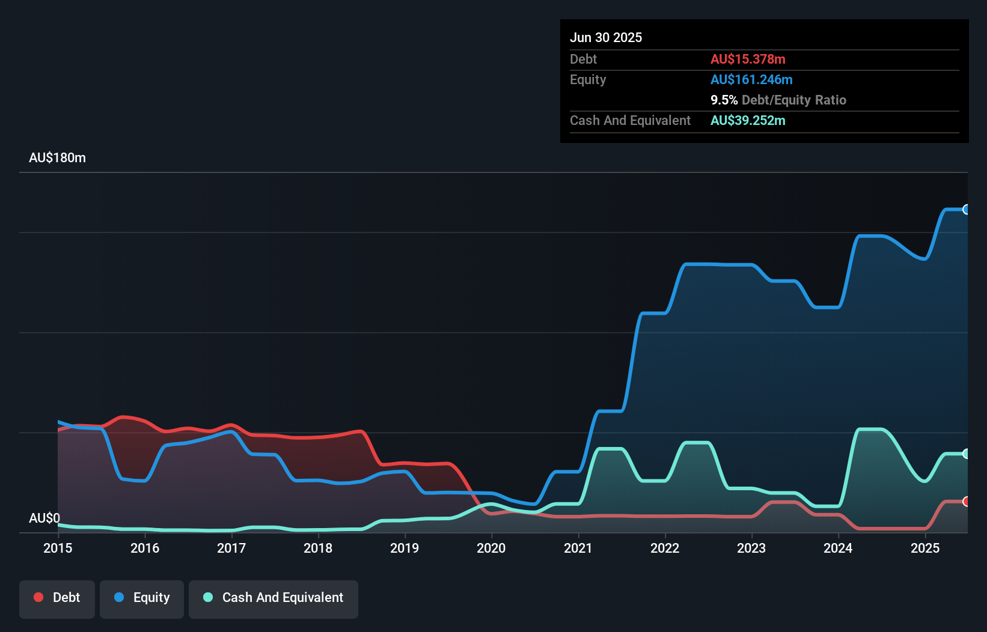Viewport: 987px width, 632px height.
Task: Click the AU$15.378m debt value
Action: click(748, 59)
